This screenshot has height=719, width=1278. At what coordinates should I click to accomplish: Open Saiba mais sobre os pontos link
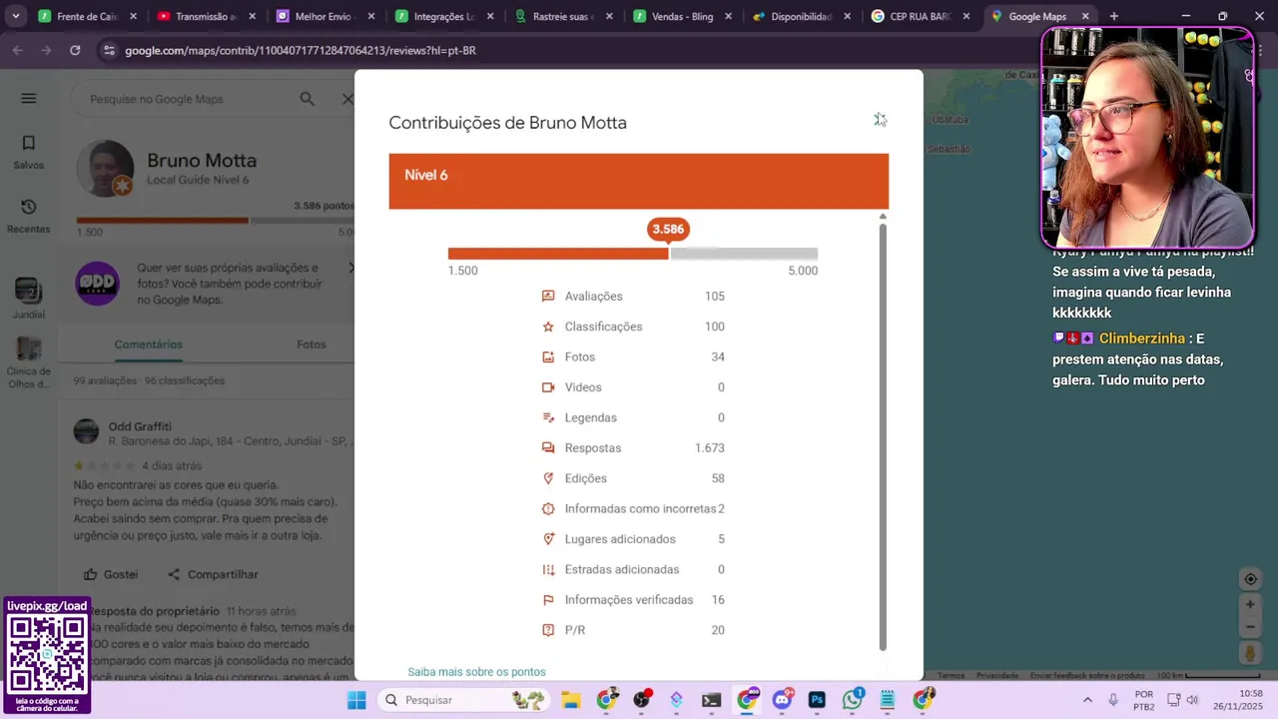476,672
